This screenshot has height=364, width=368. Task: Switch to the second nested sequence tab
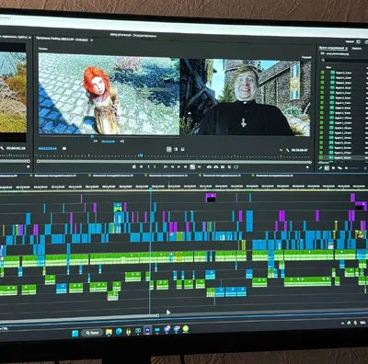(55, 176)
